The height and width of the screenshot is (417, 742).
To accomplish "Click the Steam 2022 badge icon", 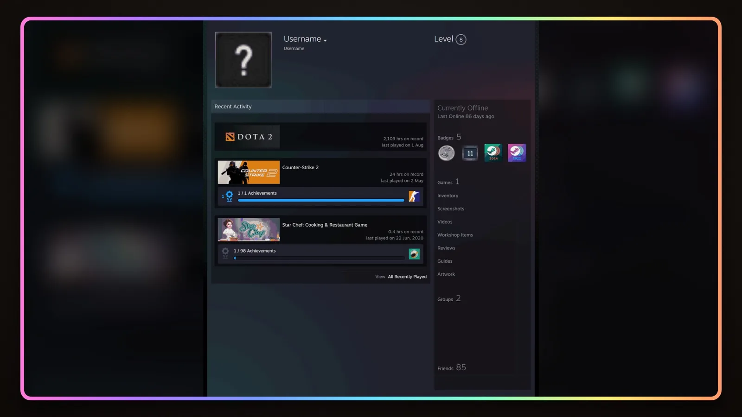I will (517, 152).
